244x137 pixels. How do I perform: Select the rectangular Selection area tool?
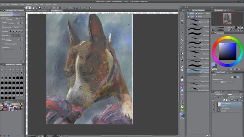tap(182, 26)
